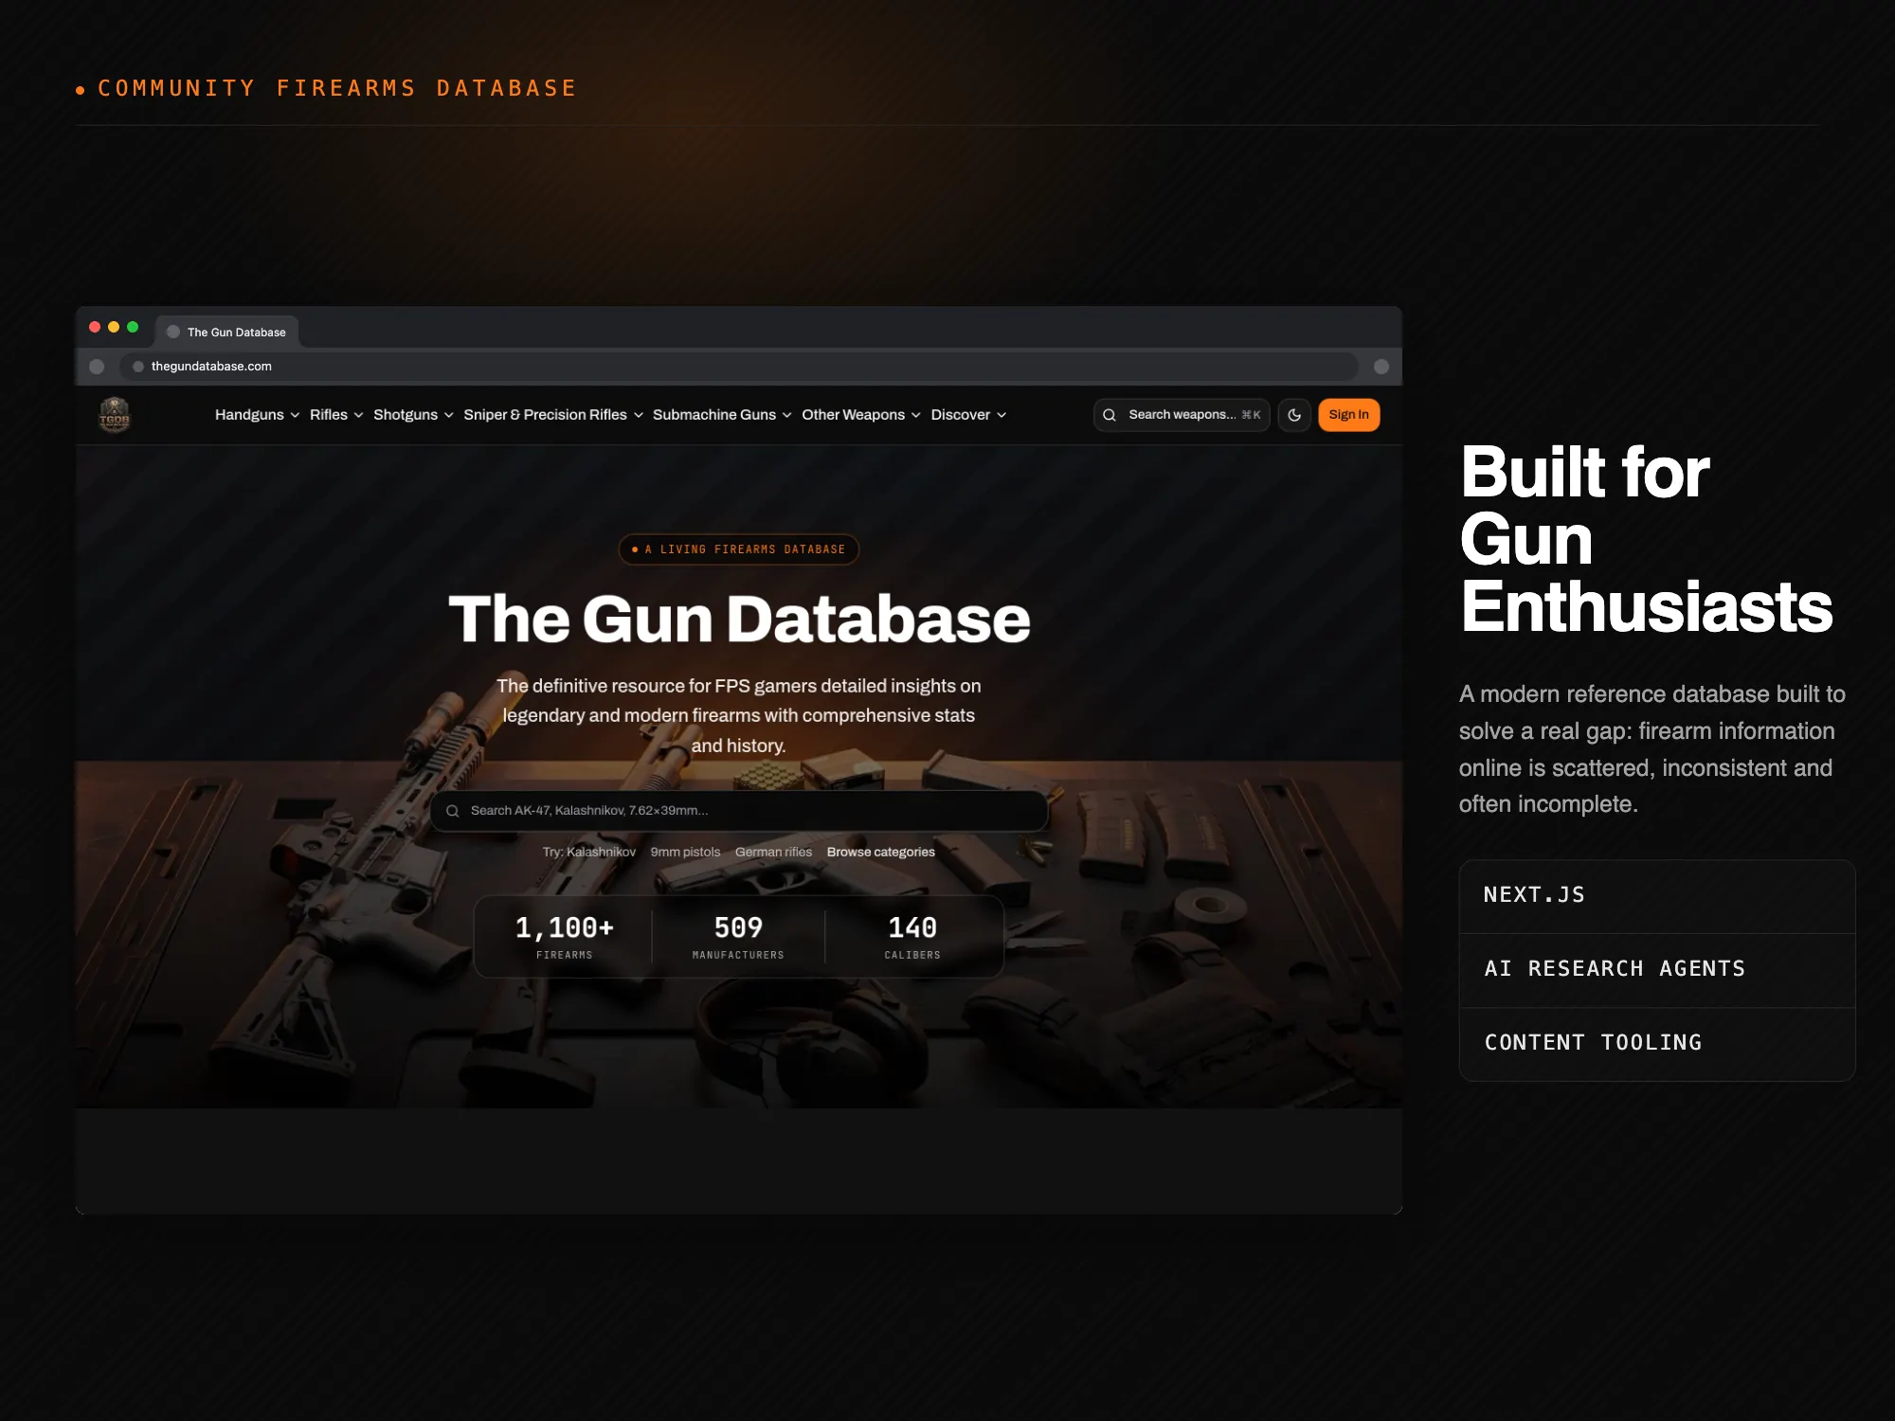The image size is (1895, 1421).
Task: Click the thegundatabase.com address bar
Action: click(738, 367)
